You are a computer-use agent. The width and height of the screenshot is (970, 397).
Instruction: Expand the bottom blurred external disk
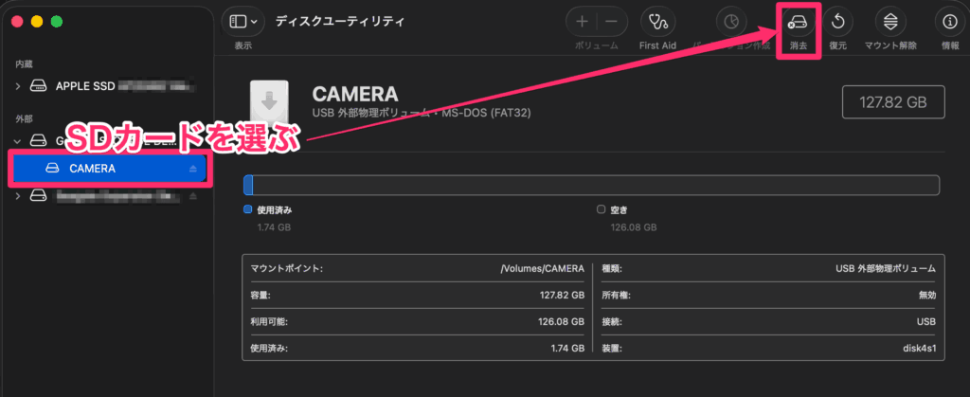coord(18,196)
